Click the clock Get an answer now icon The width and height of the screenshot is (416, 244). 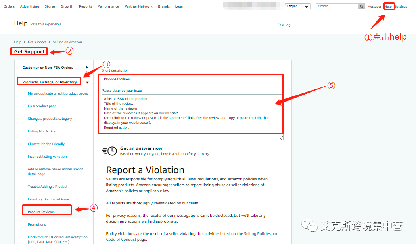point(109,151)
